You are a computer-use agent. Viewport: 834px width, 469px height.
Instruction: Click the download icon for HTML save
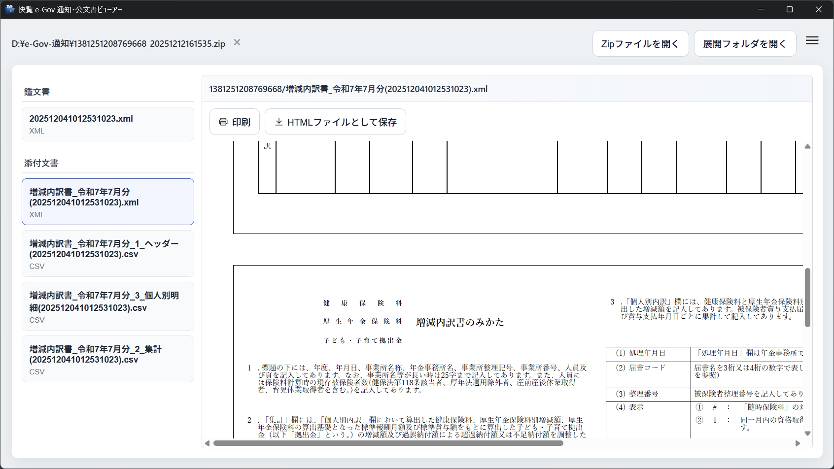[279, 122]
